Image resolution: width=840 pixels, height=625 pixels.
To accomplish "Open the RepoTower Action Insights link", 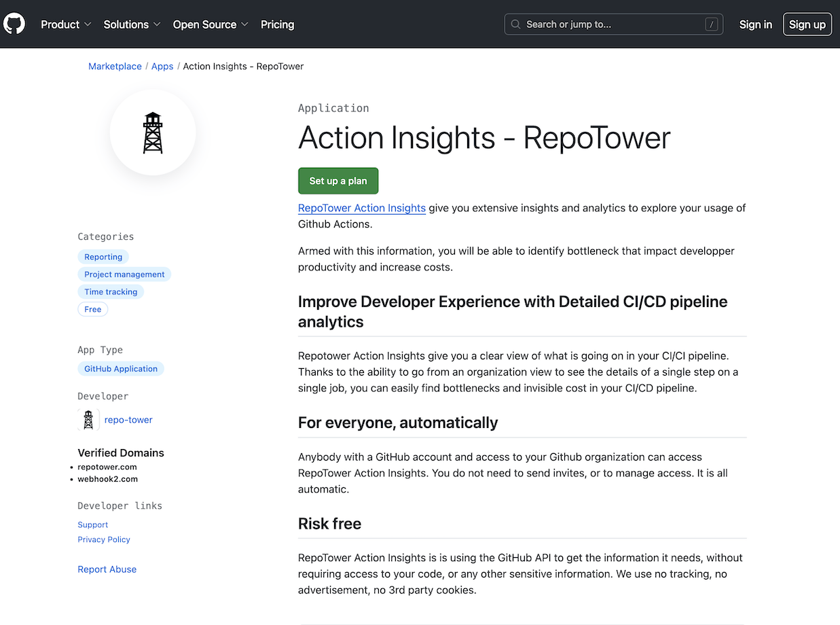I will [361, 208].
